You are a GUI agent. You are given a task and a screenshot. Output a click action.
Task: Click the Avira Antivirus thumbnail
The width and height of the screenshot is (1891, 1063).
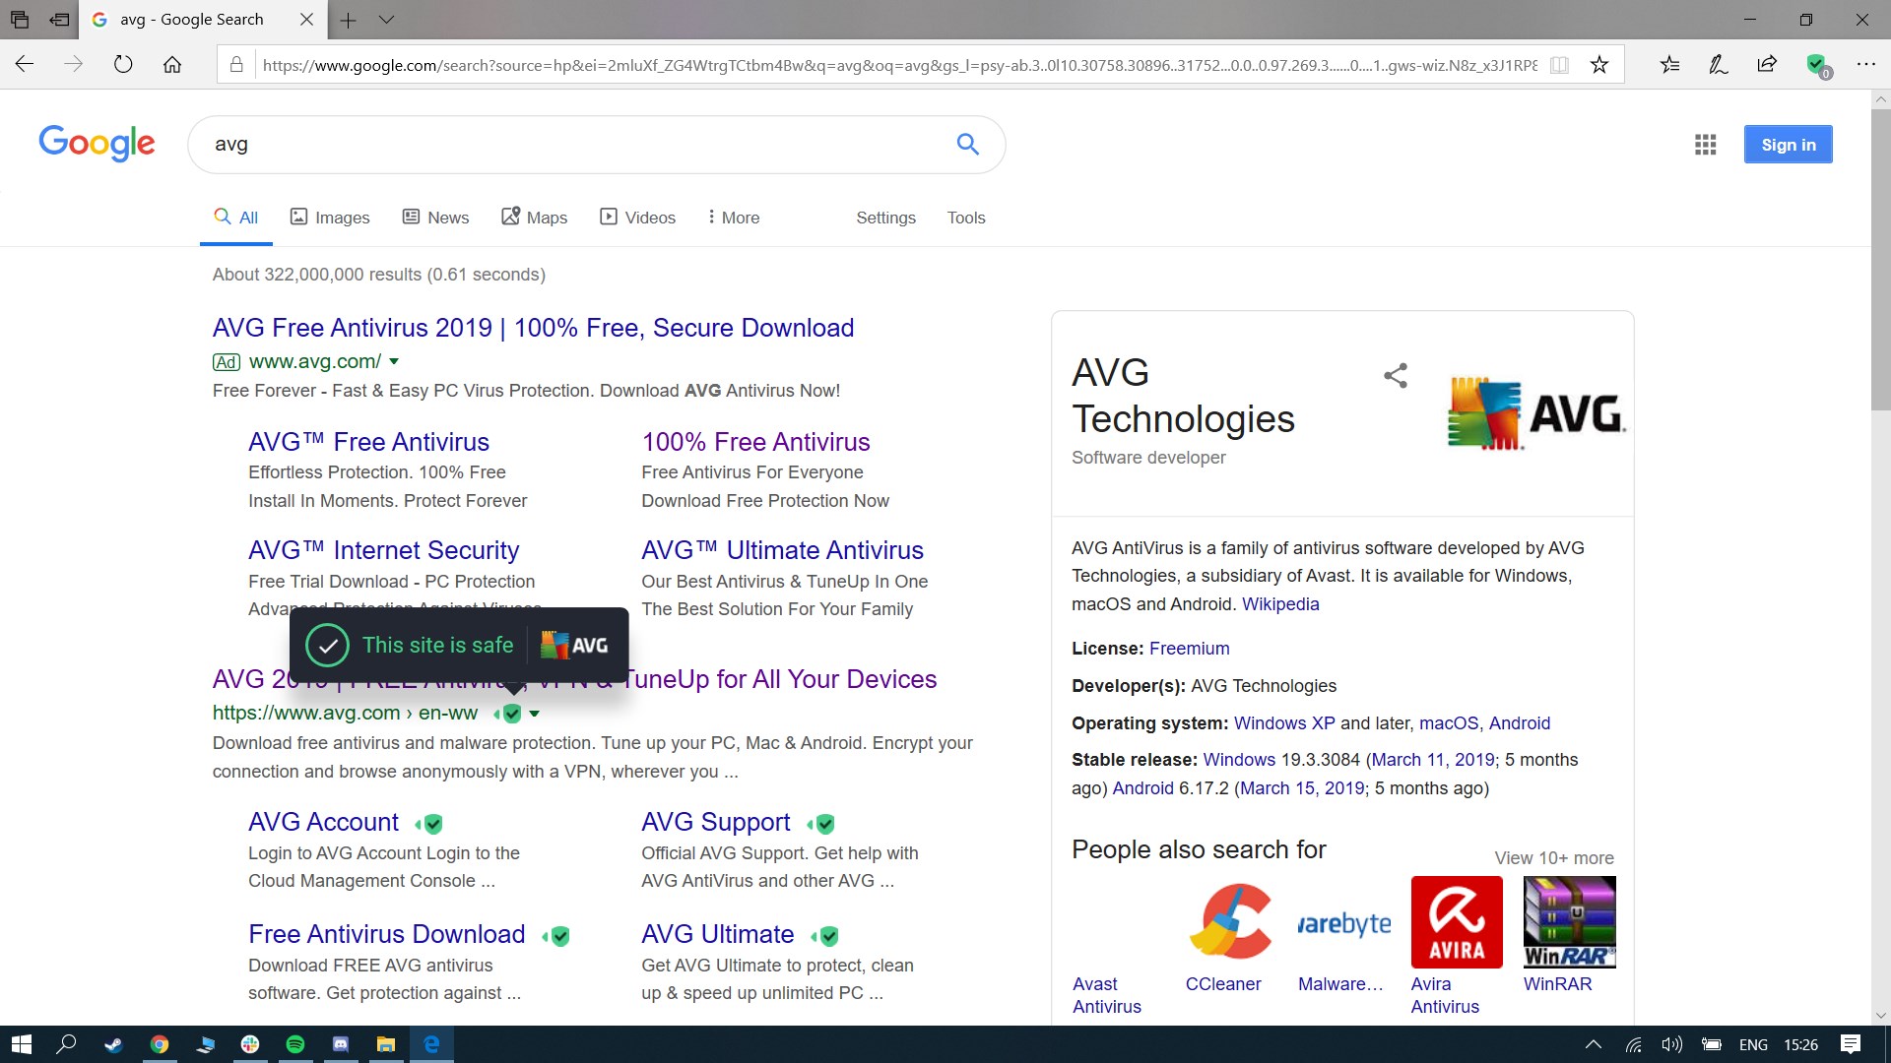1457,922
